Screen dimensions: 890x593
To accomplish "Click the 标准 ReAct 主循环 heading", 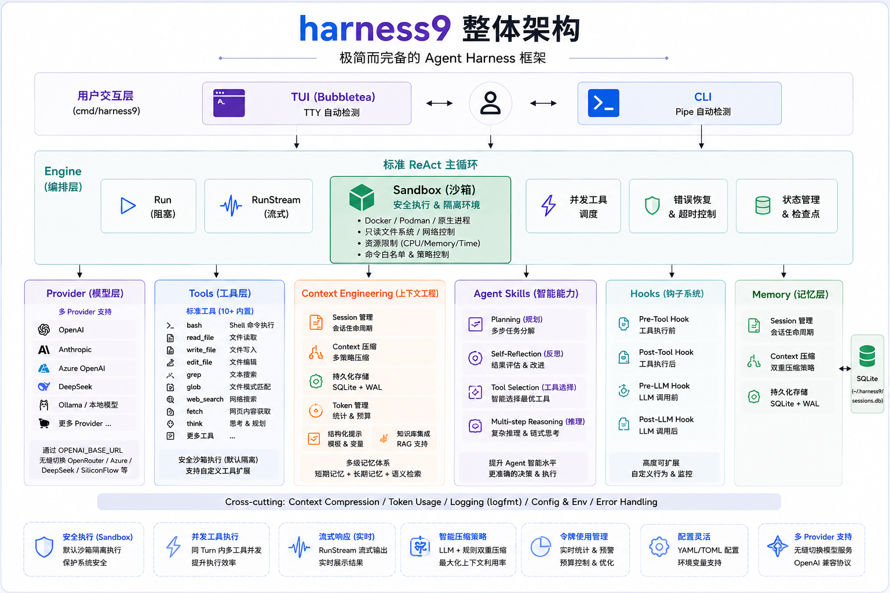I will 431,165.
